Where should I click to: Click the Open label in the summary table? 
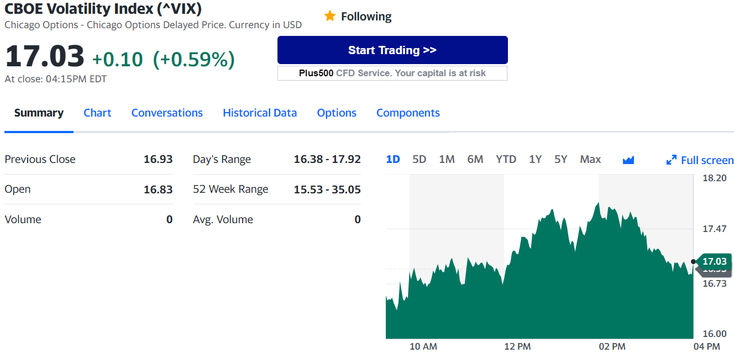tap(18, 189)
